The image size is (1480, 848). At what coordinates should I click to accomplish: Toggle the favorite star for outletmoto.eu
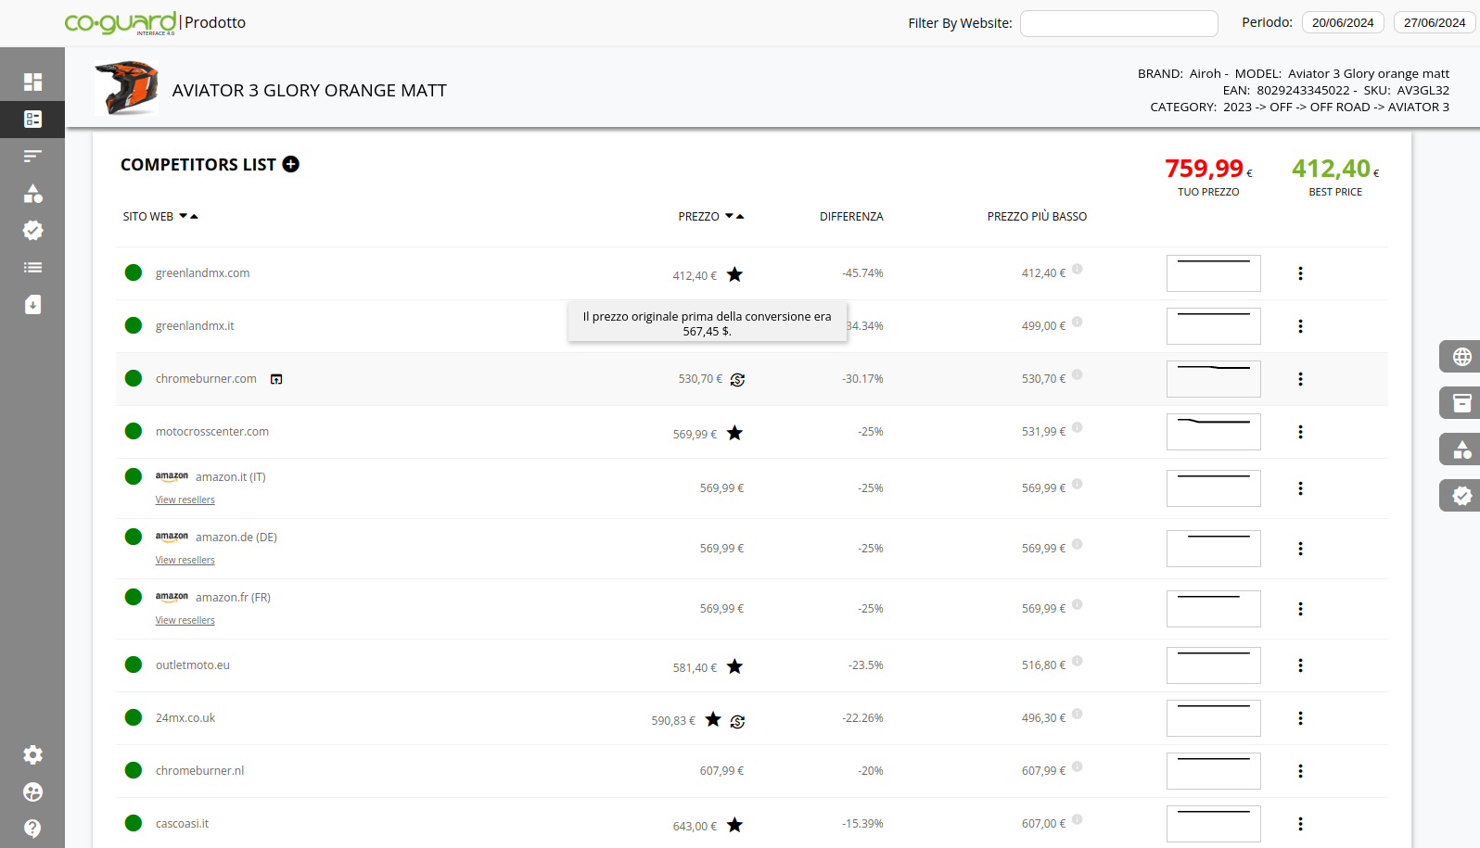pos(734,666)
